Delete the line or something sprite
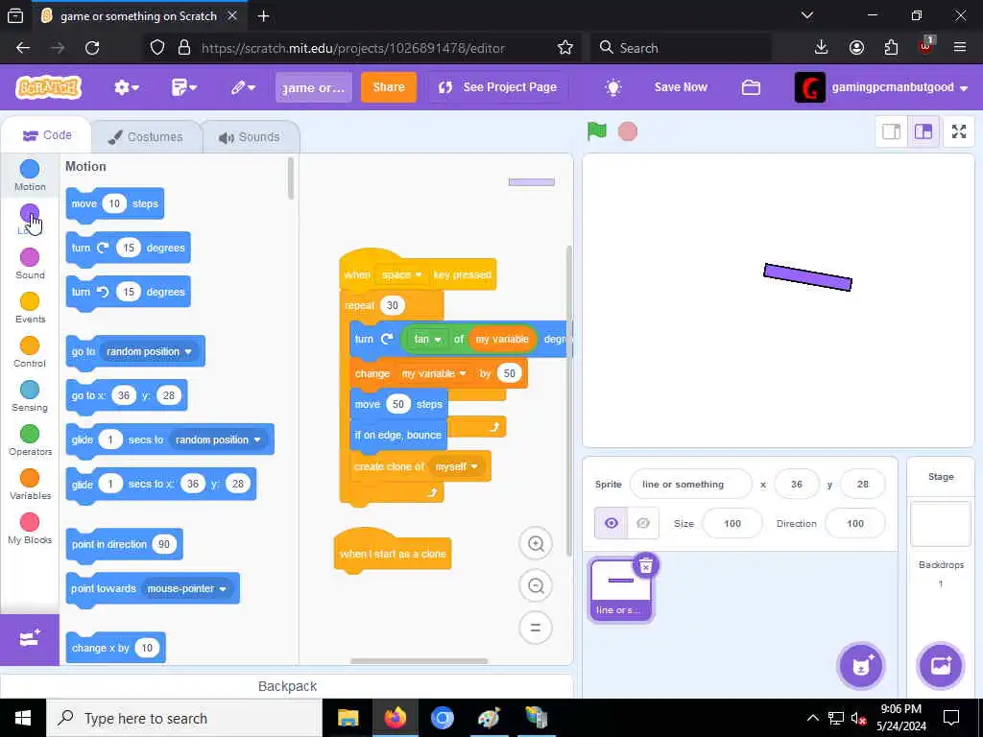 click(646, 565)
